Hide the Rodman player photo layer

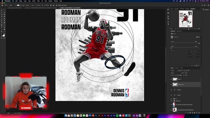pos(171,110)
